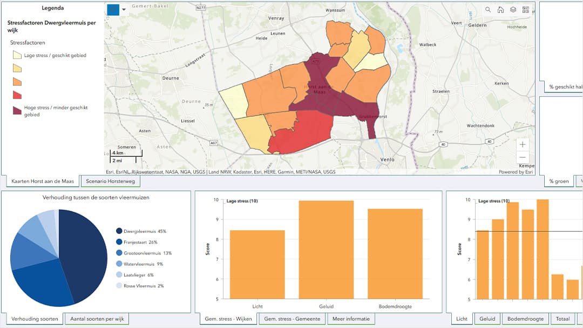Switch to Scenario Horsterweg tab

tap(111, 182)
